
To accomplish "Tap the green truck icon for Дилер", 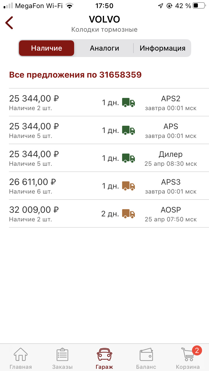I will [x=128, y=158].
